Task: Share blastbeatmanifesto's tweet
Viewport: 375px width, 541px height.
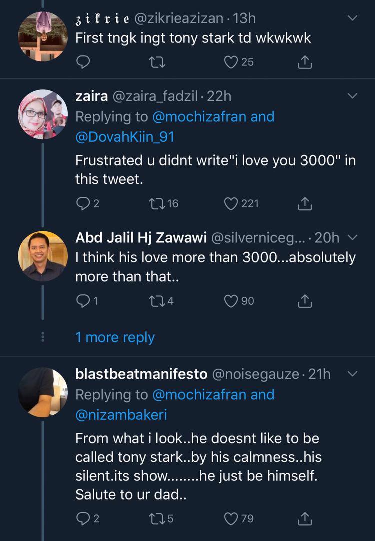Action: (304, 519)
